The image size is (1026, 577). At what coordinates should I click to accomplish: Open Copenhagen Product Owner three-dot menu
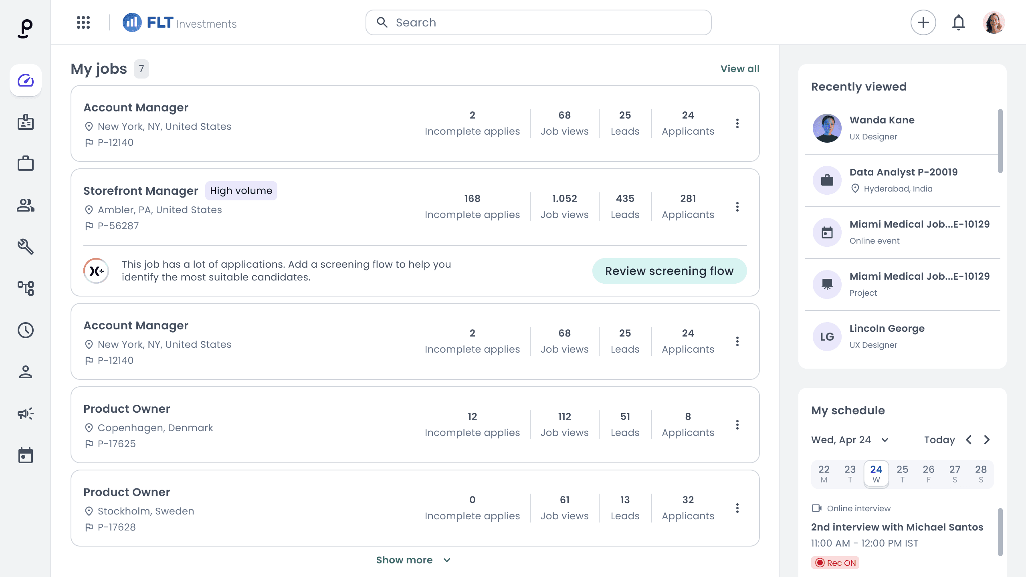pyautogui.click(x=737, y=425)
